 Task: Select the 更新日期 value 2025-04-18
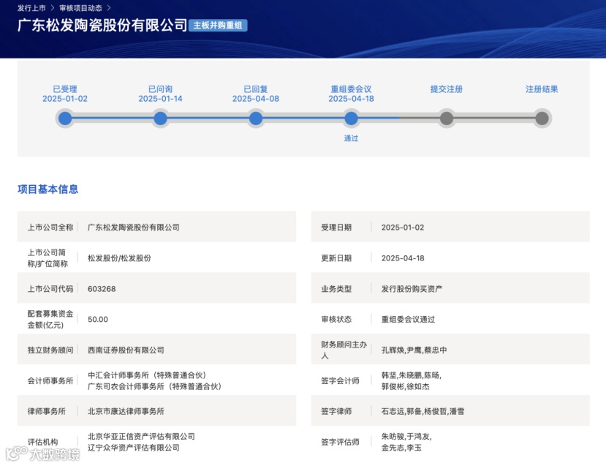pos(403,258)
